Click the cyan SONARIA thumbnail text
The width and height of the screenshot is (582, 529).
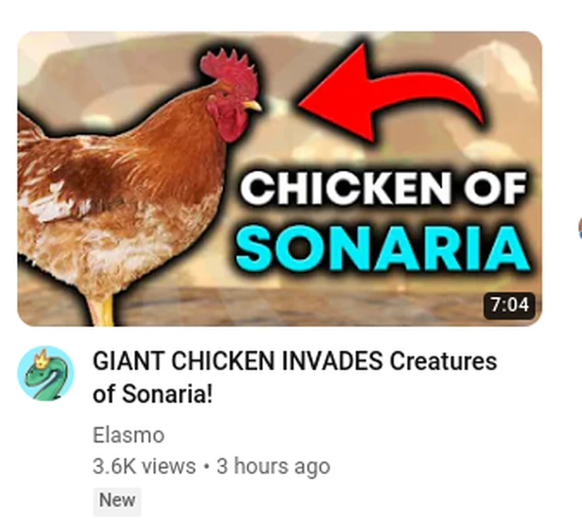(383, 248)
